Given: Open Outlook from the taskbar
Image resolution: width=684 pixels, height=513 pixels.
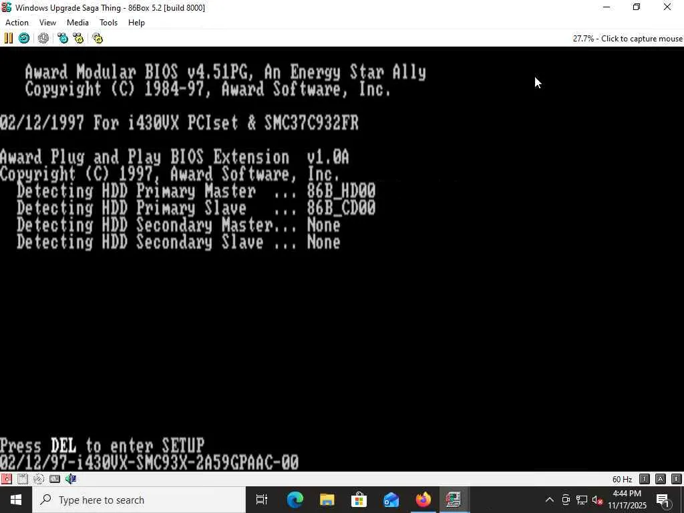Looking at the screenshot, I should 391,500.
